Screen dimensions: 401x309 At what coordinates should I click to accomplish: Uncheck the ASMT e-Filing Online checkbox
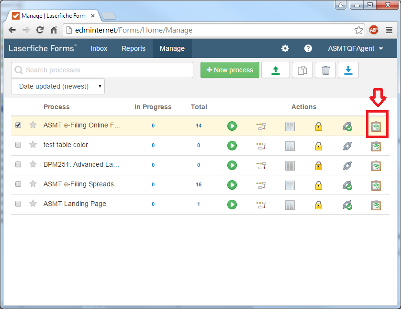(x=18, y=125)
